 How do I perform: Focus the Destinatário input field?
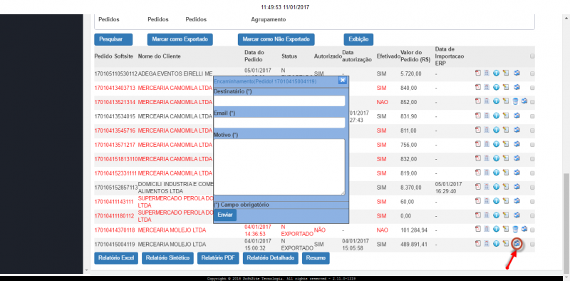click(x=279, y=101)
